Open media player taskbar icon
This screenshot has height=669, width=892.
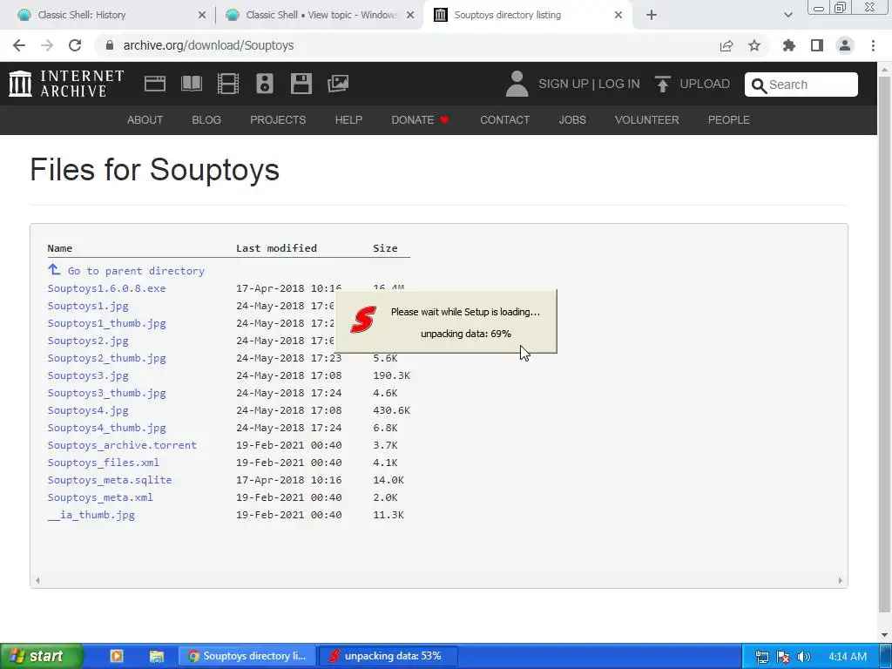click(x=116, y=656)
